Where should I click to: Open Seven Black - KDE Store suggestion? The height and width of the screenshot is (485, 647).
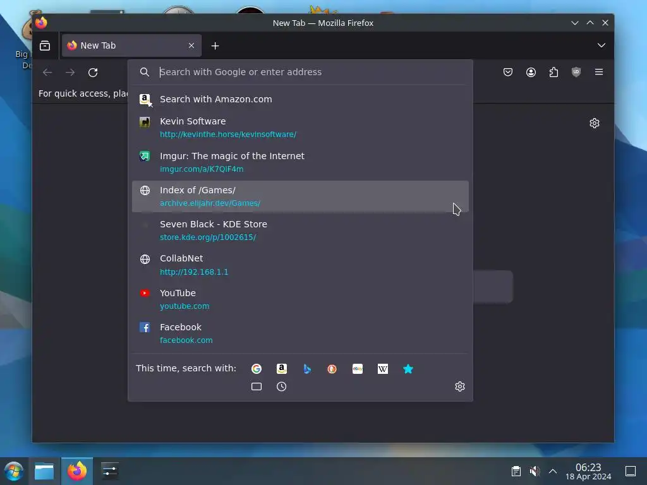[300, 231]
